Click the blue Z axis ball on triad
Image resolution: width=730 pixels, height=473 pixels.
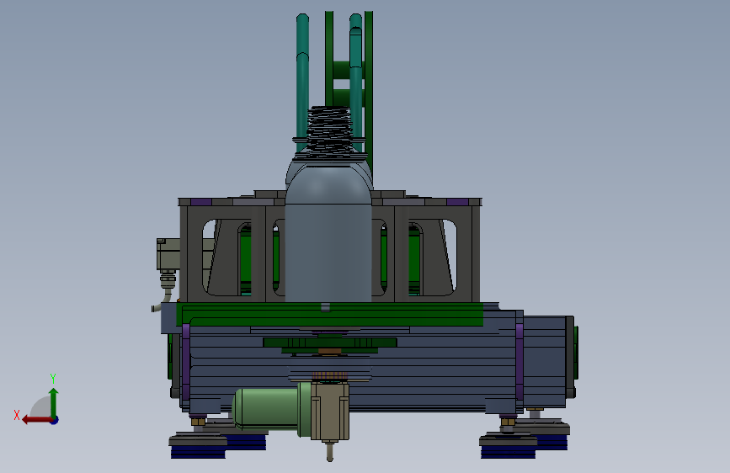(55, 420)
